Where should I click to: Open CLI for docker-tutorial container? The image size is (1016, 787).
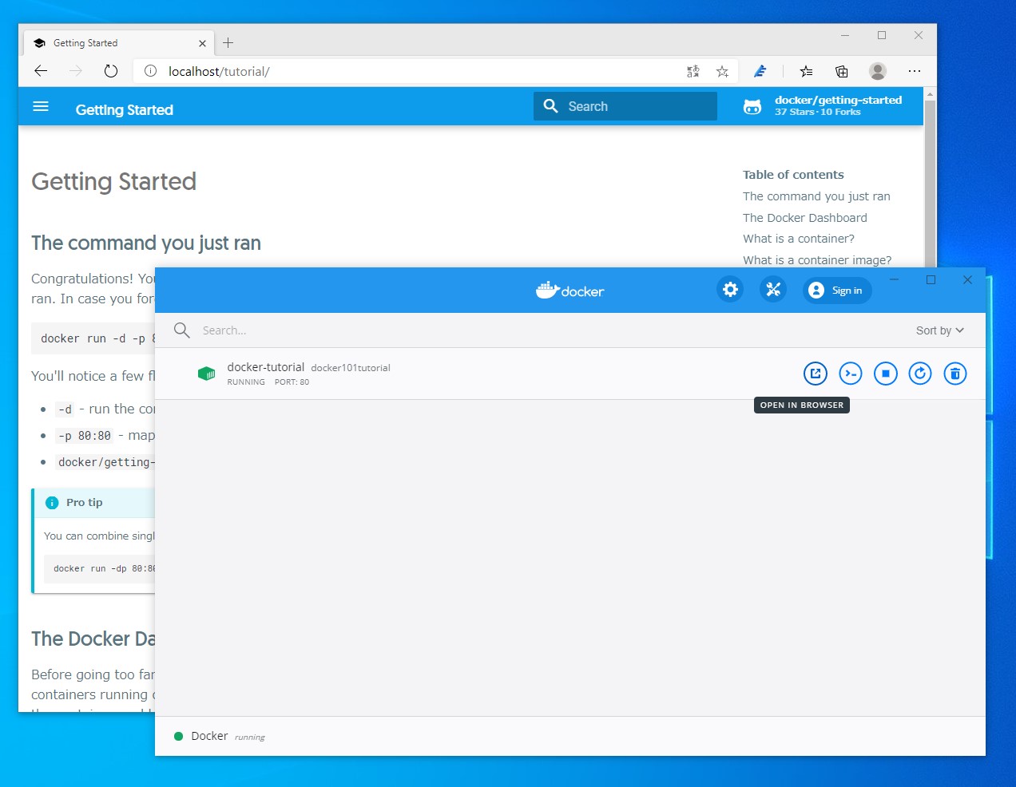[851, 374]
